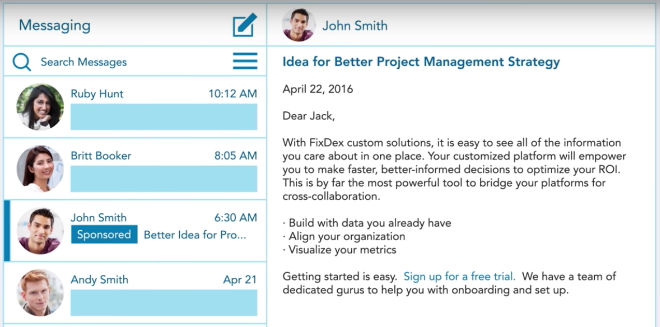
Task: Click the 'Idea for Better Project Management Strategy' title
Action: (421, 62)
